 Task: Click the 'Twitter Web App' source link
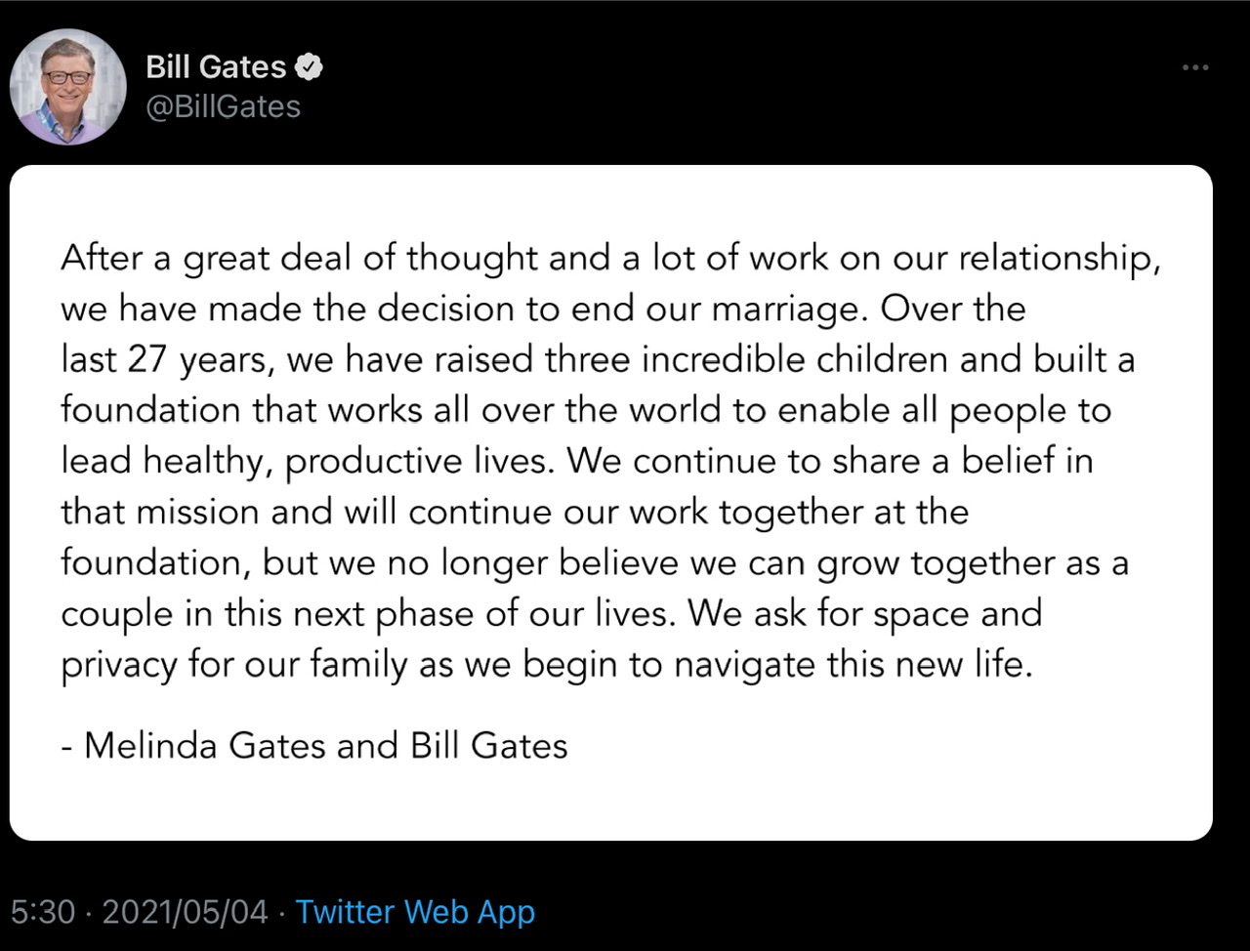pyautogui.click(x=415, y=911)
